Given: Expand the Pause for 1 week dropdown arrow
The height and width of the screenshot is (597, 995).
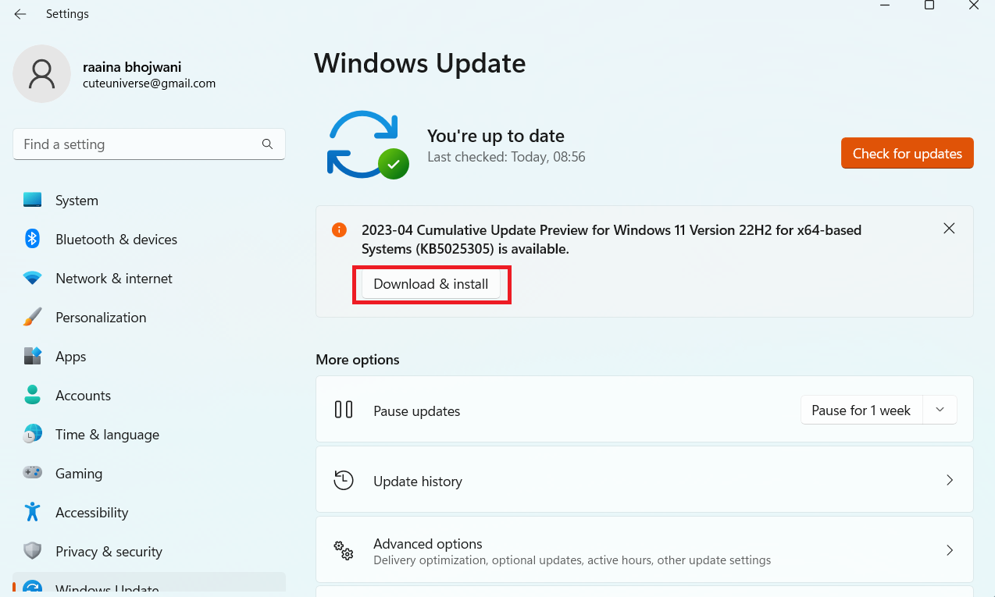Looking at the screenshot, I should [x=940, y=410].
